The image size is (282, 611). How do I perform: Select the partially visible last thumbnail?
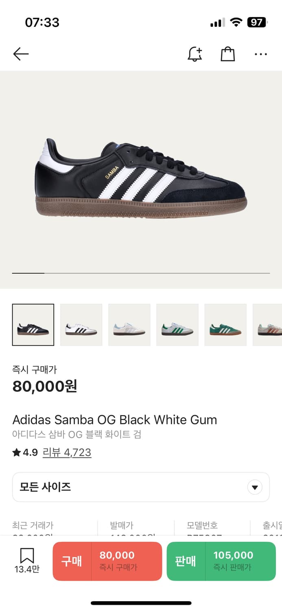click(267, 325)
